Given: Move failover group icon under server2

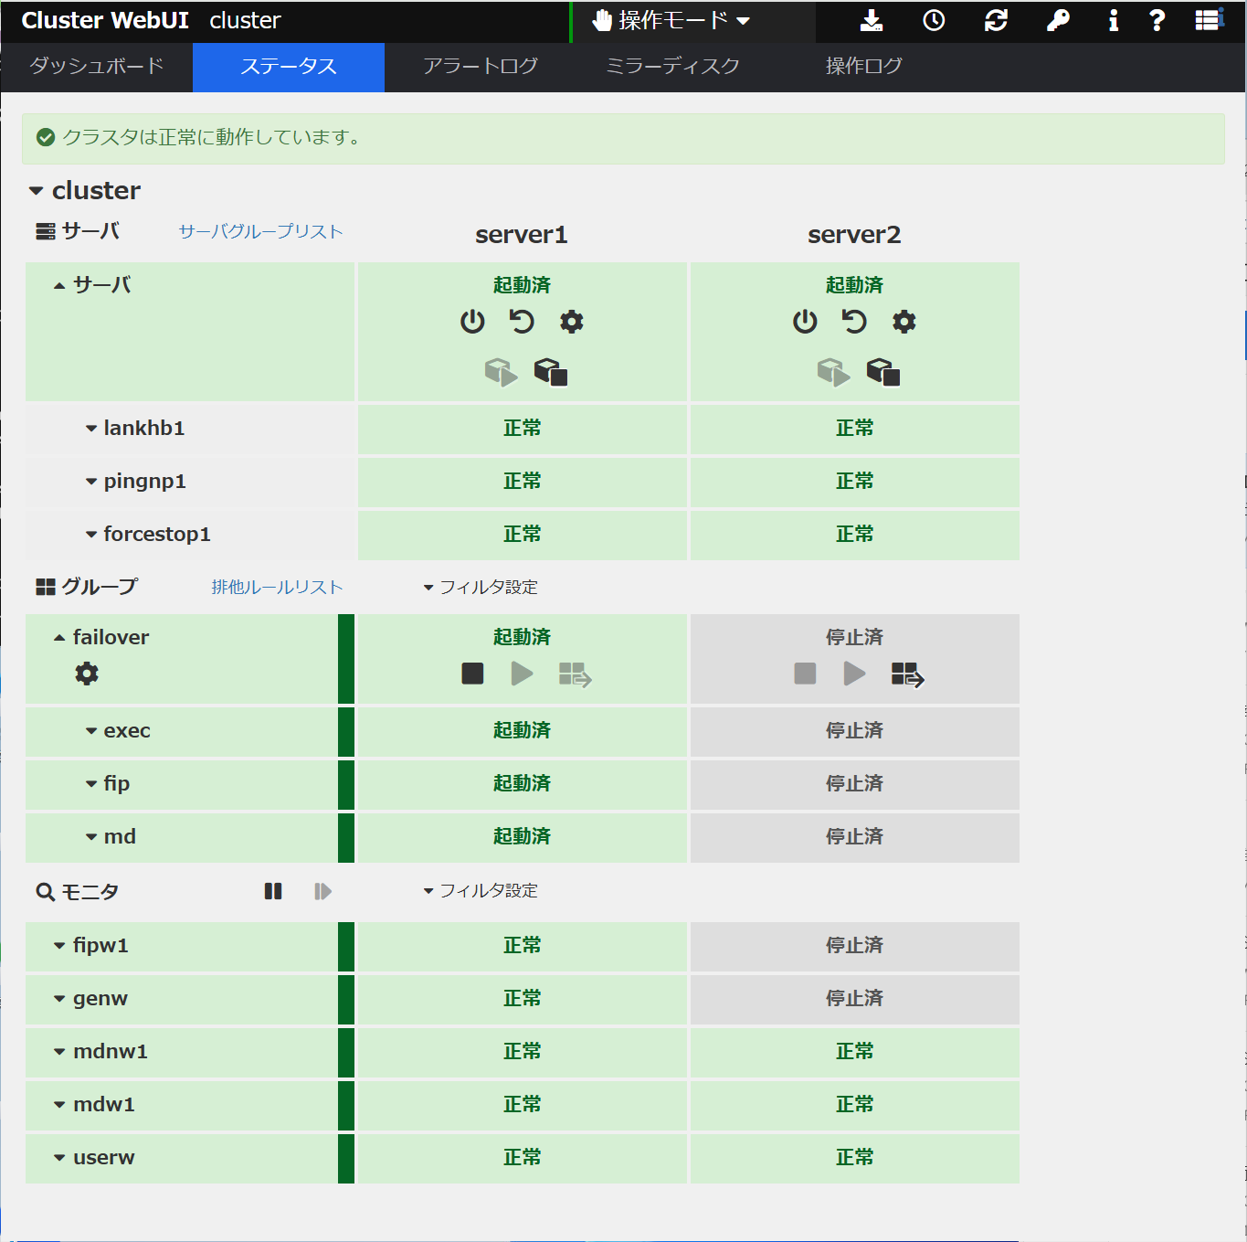Looking at the screenshot, I should pos(907,674).
